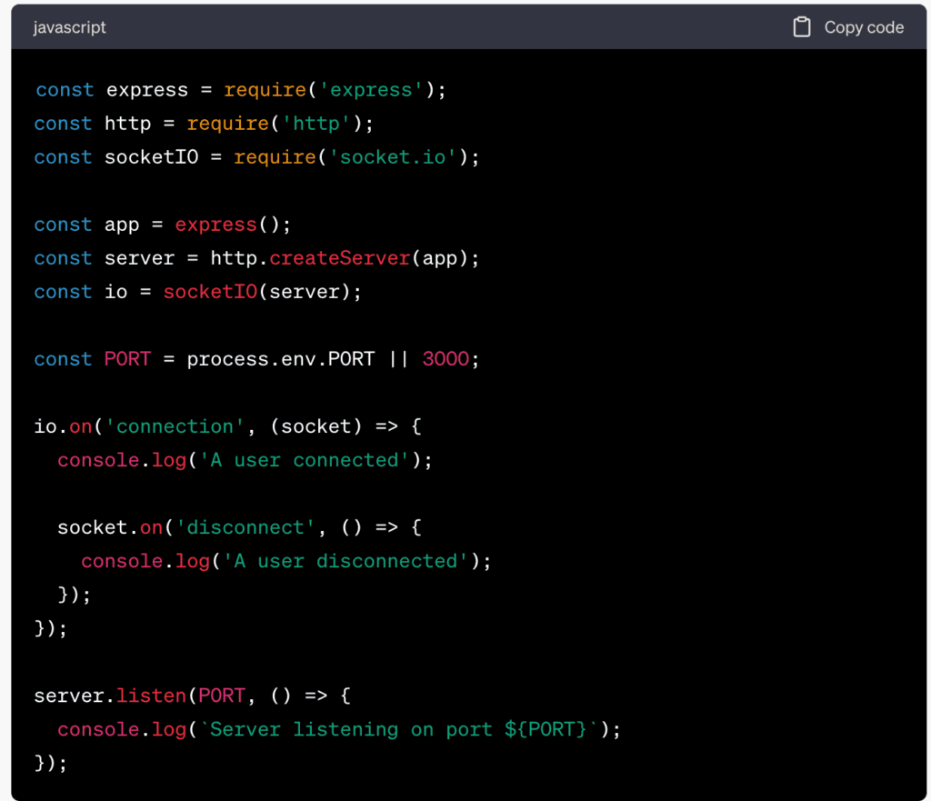Click the require('socket.io') string
This screenshot has height=801, width=931.
(x=391, y=156)
